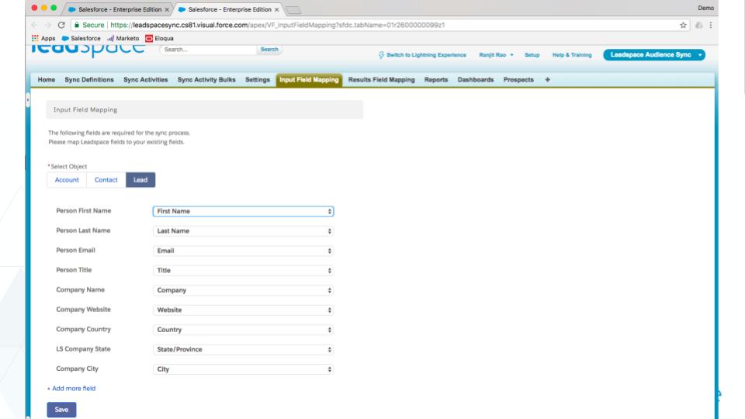
Task: Switch to Lightning Experience
Action: [x=422, y=55]
